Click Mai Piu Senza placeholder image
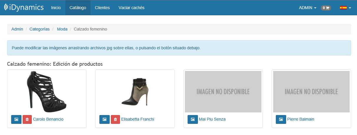The image size is (357, 135). (x=223, y=92)
